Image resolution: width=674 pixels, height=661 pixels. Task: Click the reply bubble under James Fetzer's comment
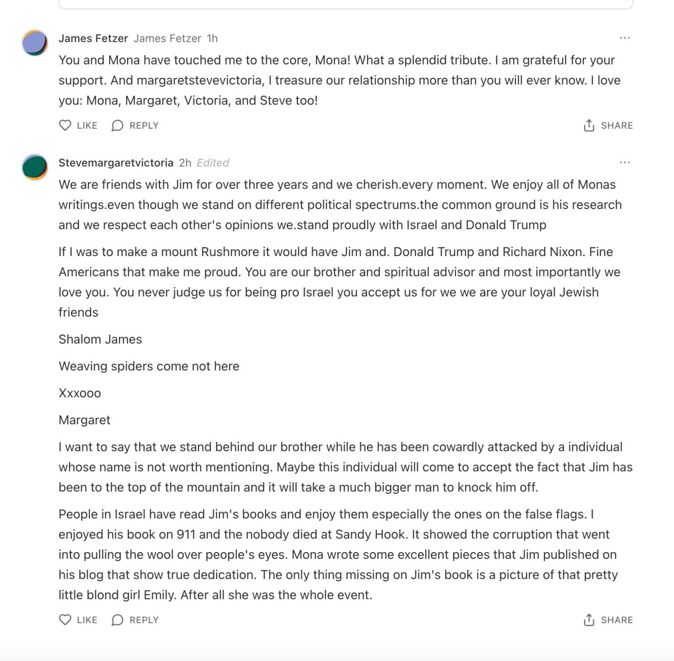click(x=117, y=126)
